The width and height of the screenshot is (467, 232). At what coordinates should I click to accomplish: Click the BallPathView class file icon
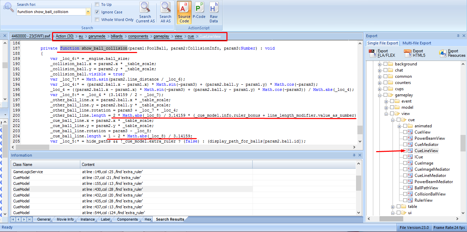[x=410, y=188]
